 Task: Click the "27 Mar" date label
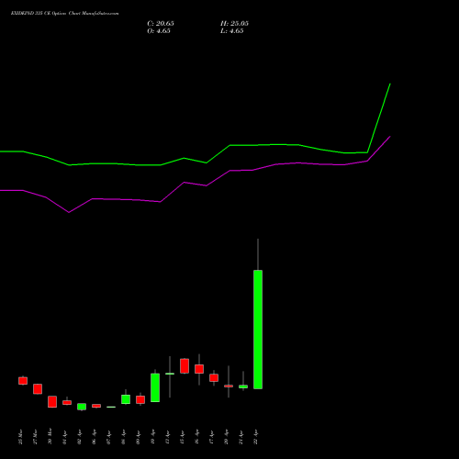[35, 437]
